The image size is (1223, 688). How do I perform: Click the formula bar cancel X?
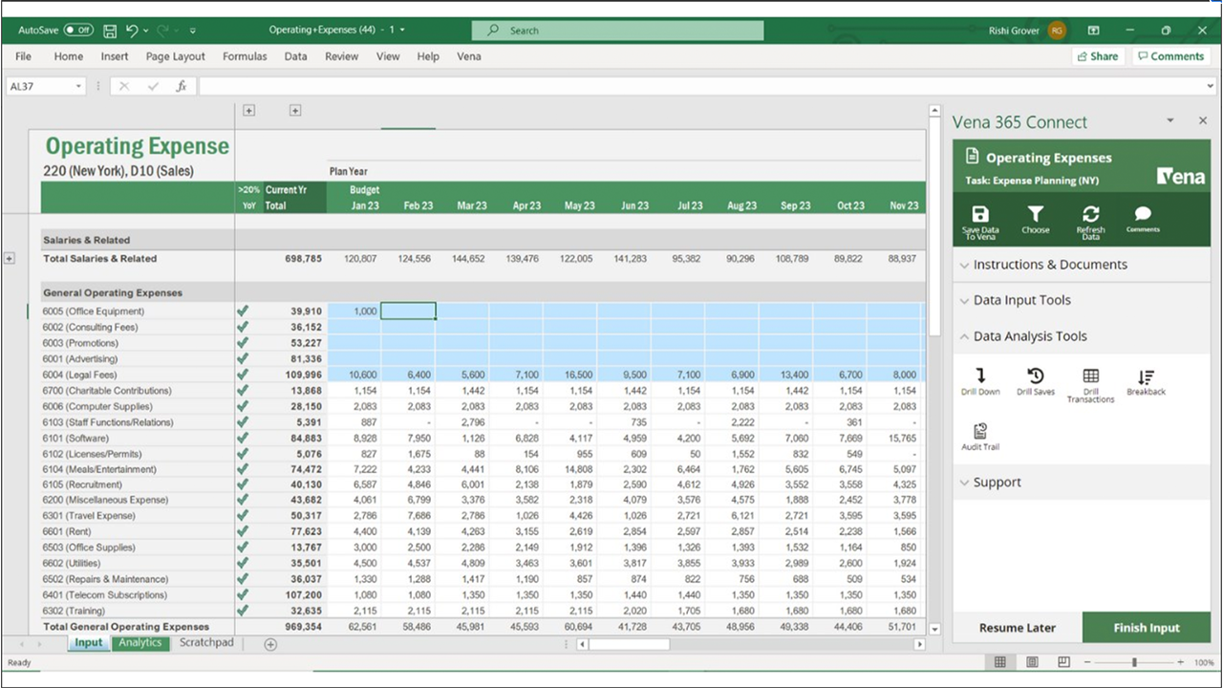click(x=124, y=86)
